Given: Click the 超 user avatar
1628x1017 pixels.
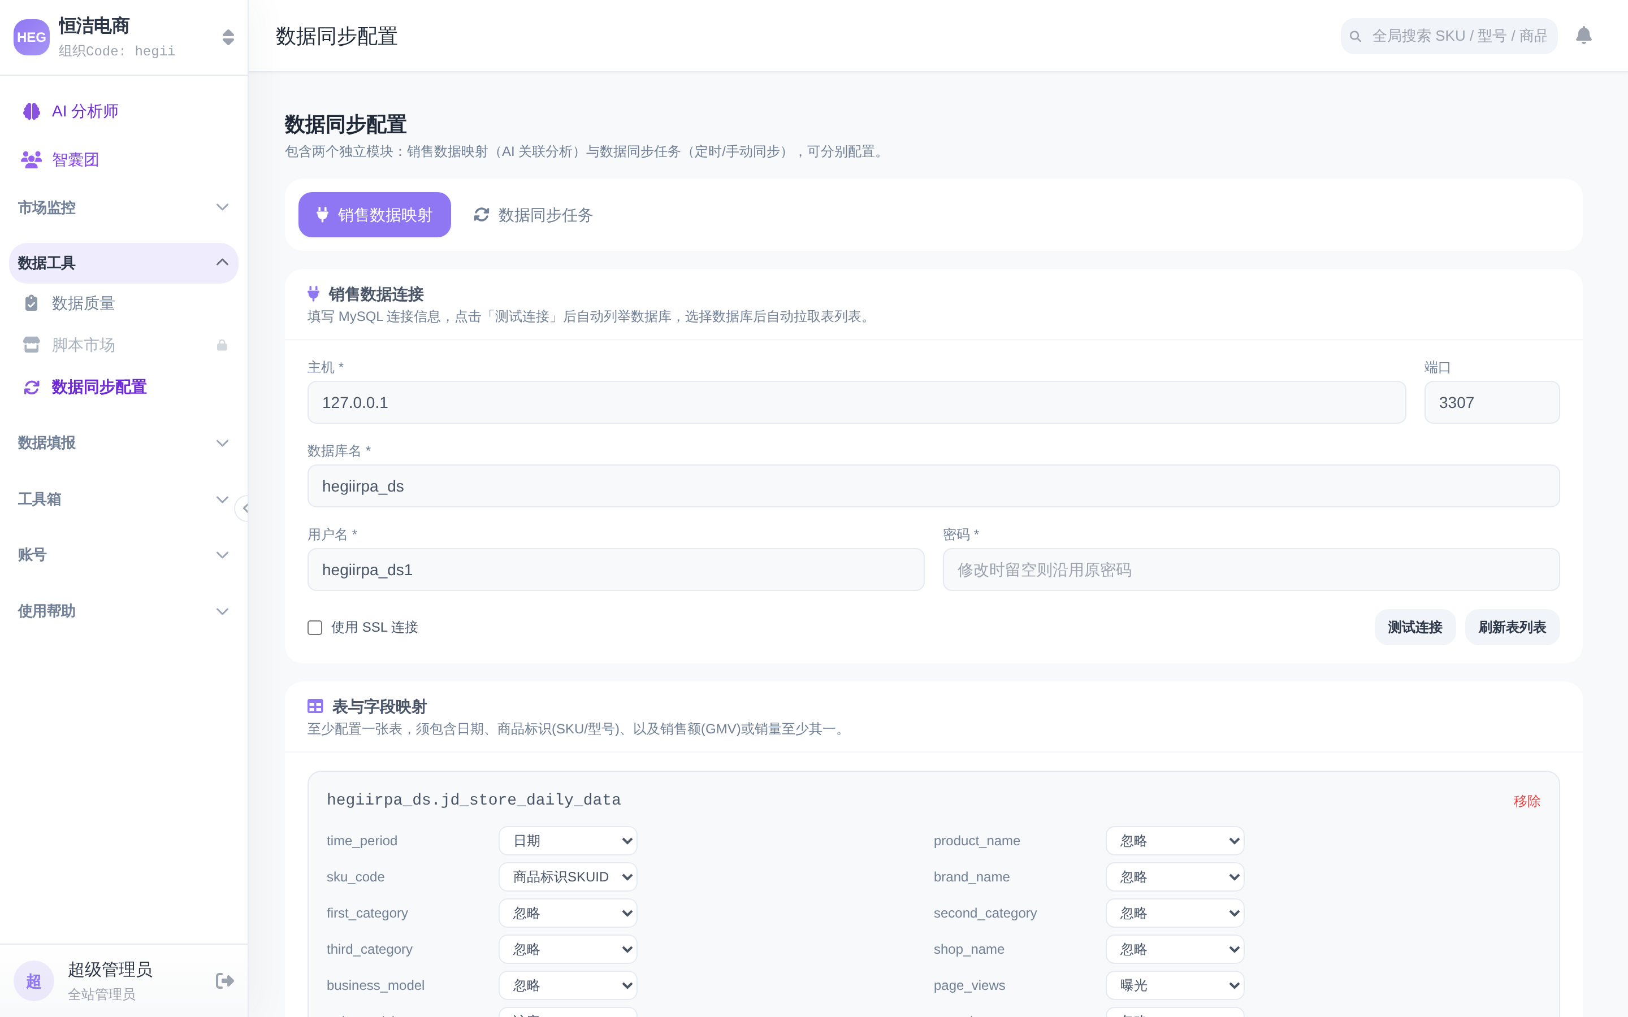Looking at the screenshot, I should [34, 981].
